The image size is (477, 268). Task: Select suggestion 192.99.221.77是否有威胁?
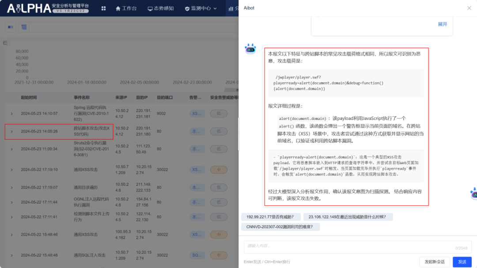[x=271, y=217]
